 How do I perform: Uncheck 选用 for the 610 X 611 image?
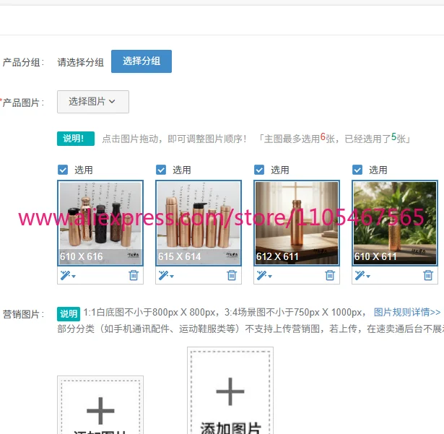357,170
